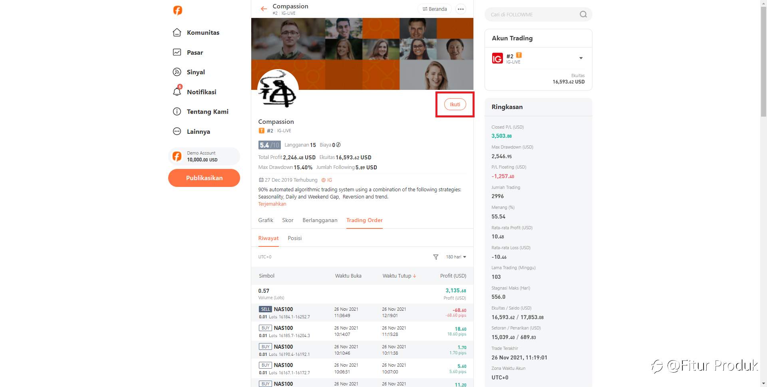Click the Biaya help question icon
The height and width of the screenshot is (387, 767).
338,145
